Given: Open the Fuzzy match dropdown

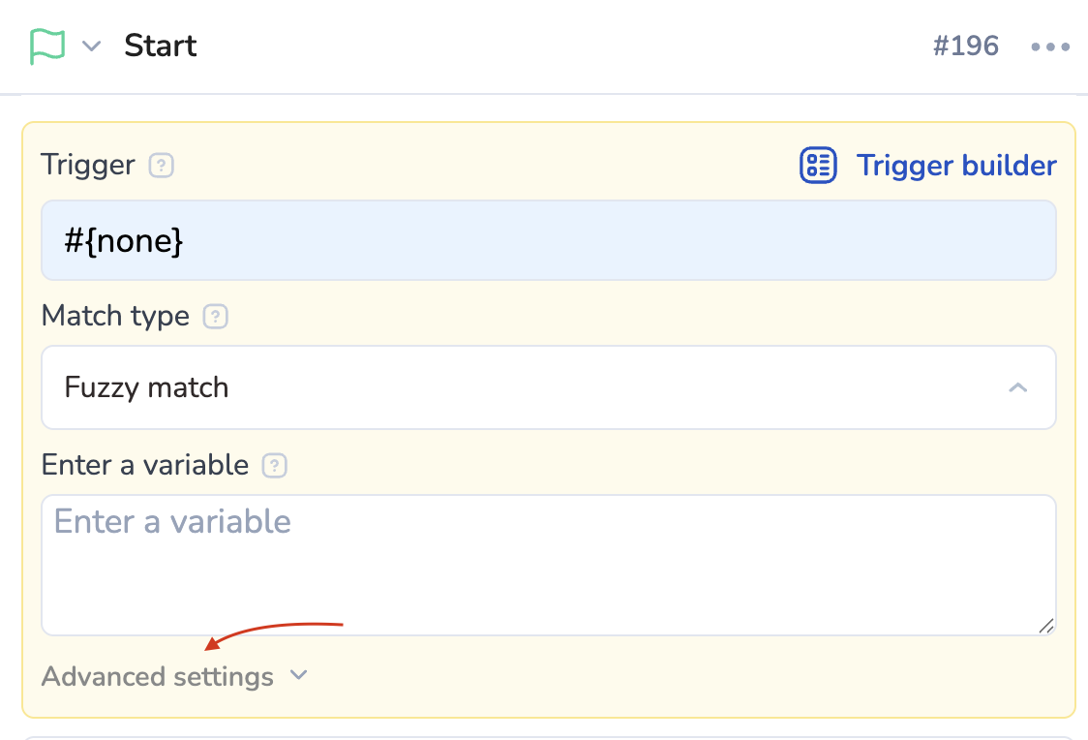Looking at the screenshot, I should click(548, 387).
